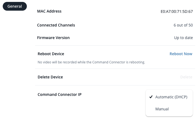Screen dimensions: 196x118
Task: Select the Manual IP option
Action: tap(162, 109)
